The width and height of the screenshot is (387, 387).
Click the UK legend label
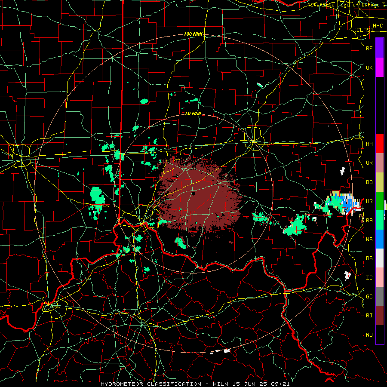pyautogui.click(x=369, y=68)
